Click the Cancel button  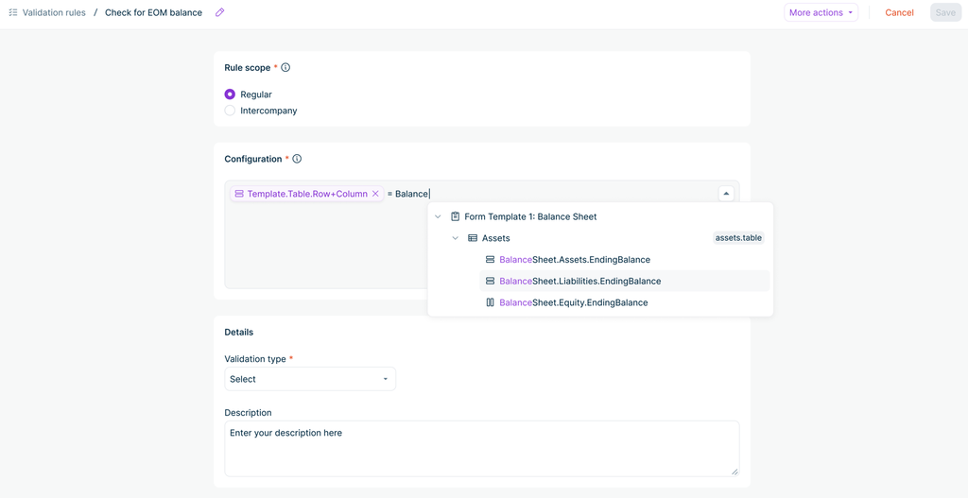pos(899,13)
